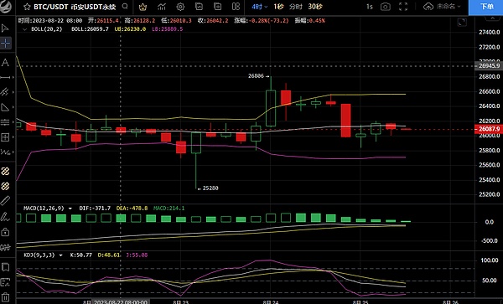Viewport: 503px width, 304px height.
Task: Open the multi-chart layout icon
Action: click(x=236, y=7)
